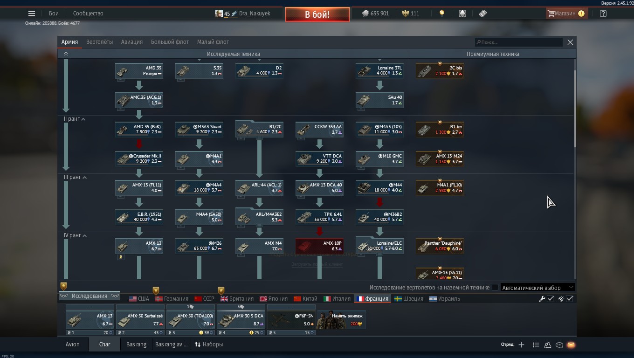Click the diamond warbonds icon in top bar

point(462,14)
